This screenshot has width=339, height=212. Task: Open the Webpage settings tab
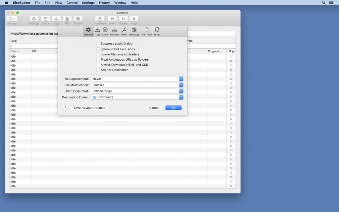[134, 31]
